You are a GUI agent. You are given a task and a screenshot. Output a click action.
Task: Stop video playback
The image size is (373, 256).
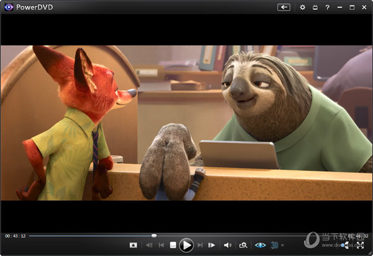pyautogui.click(x=173, y=245)
